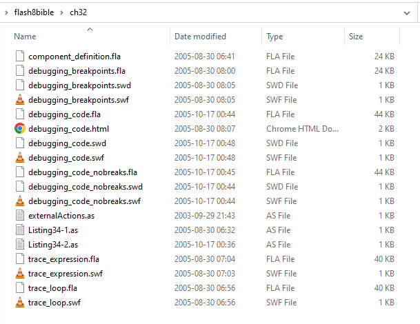The image size is (420, 324).
Task: Click VLC cone icon for debugging_code_nobreaks.swf
Action: click(20, 201)
